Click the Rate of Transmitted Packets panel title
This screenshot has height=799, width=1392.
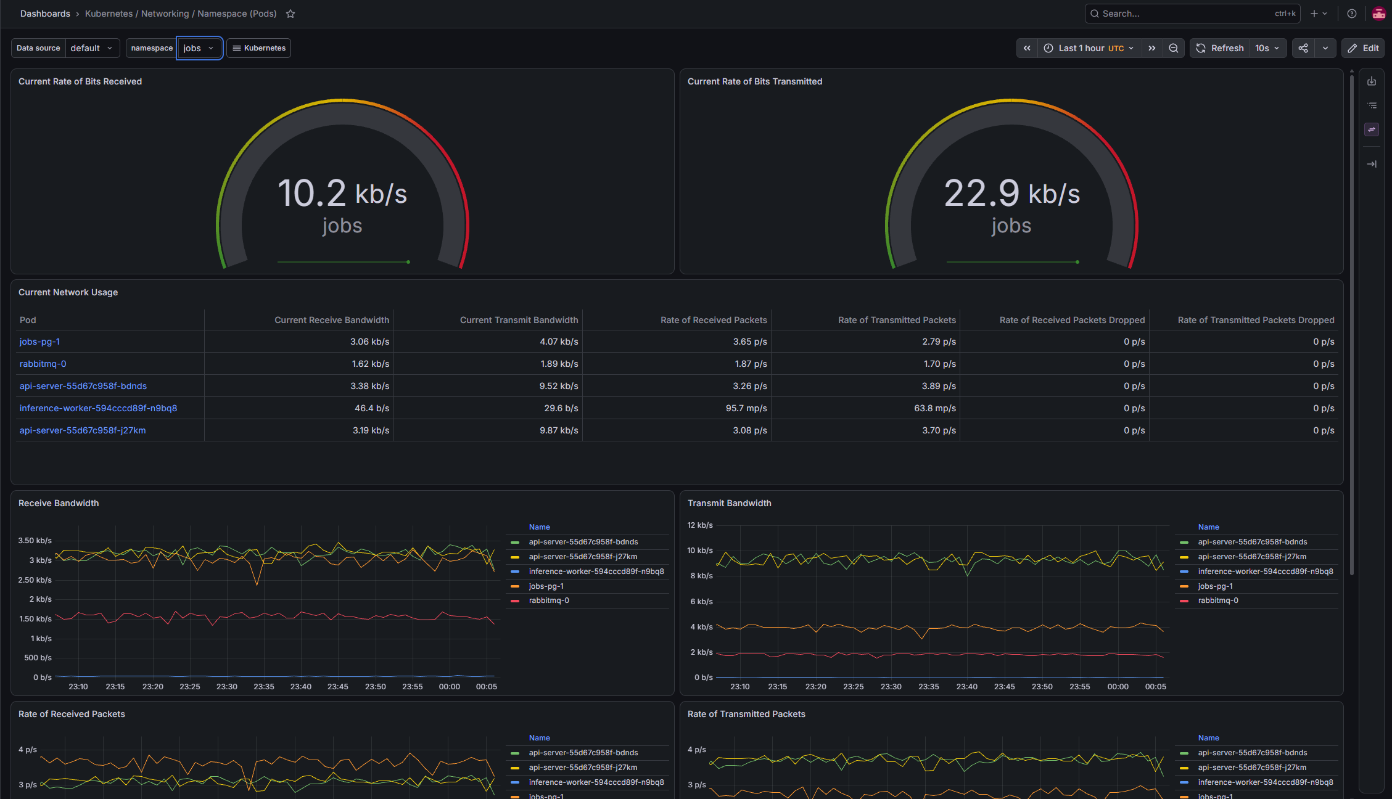[x=746, y=714]
